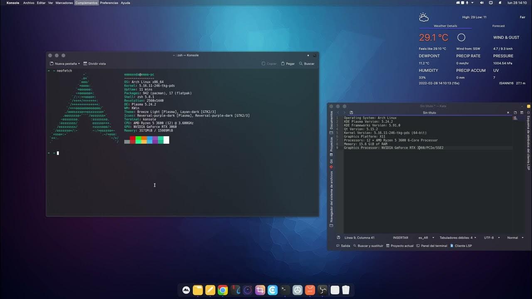Open the Git side panel in Kate
The image size is (532, 299).
tap(331, 164)
